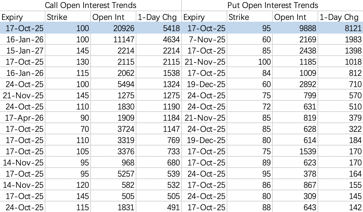Click the call-side Open Int column header

pyautogui.click(x=113, y=17)
